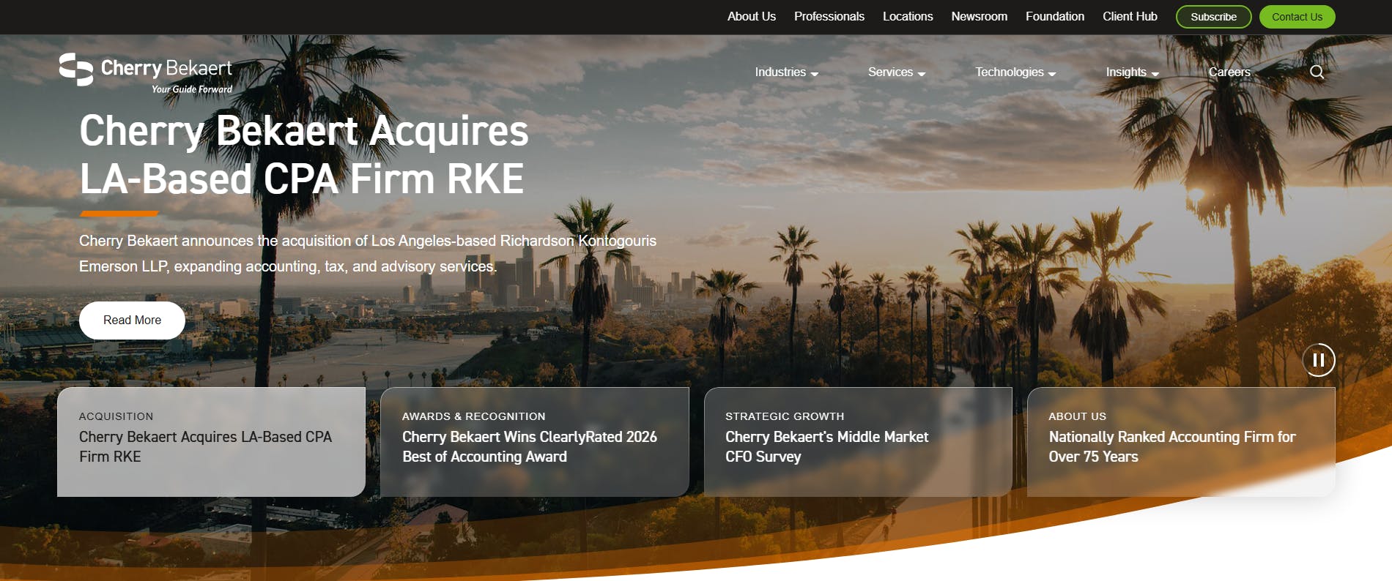Click the headline Cherry Bekaert Acquires LA-Based CPA Firm RKE
The image size is (1392, 581).
point(304,154)
